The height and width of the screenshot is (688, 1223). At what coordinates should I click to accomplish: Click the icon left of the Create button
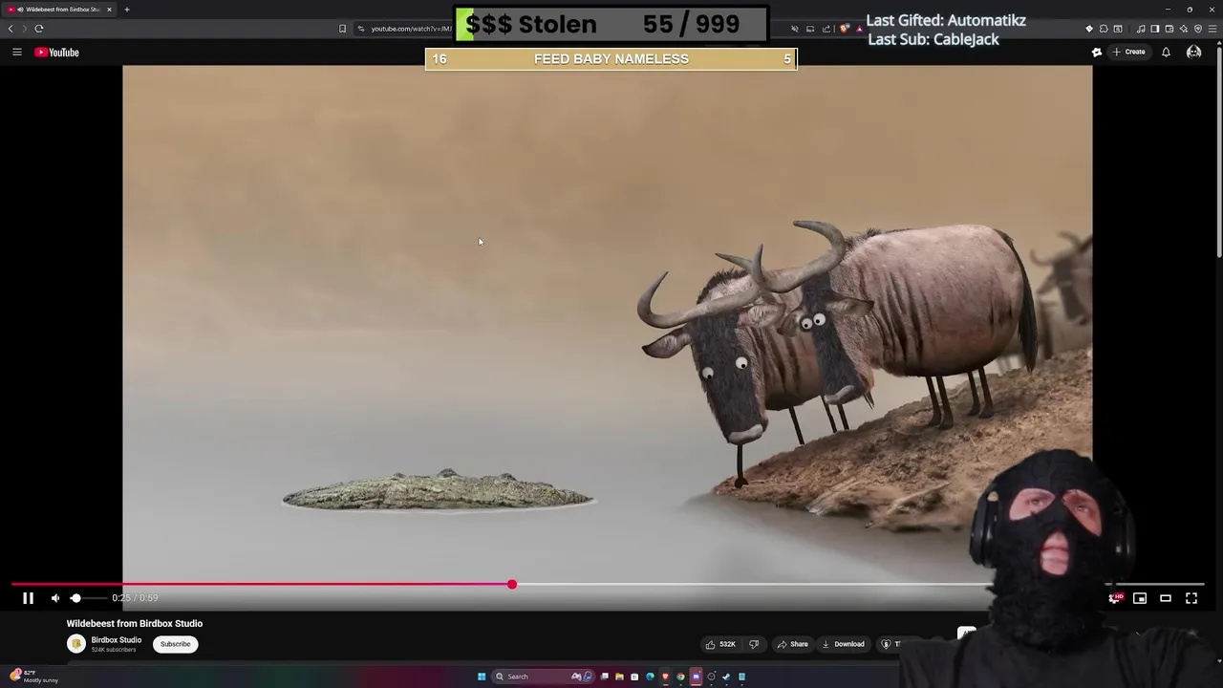click(1097, 52)
